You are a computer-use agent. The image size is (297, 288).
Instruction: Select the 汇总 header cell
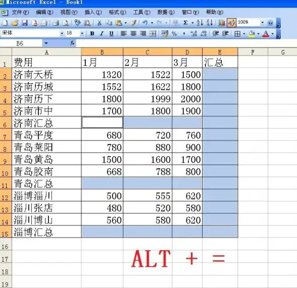[x=220, y=62]
